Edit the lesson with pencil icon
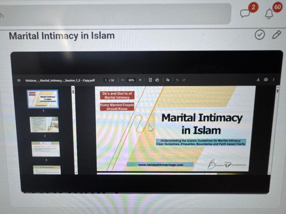Image resolution: width=286 pixels, height=214 pixels. 276,35
